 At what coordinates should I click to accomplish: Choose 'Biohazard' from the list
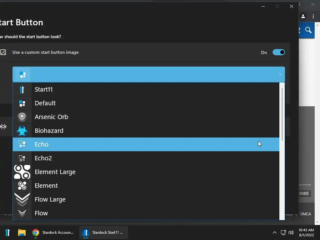coord(49,131)
